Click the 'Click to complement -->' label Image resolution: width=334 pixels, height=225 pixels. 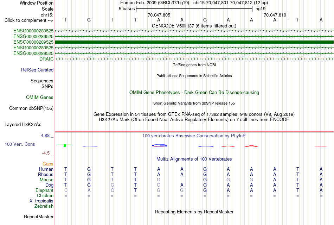click(x=29, y=20)
